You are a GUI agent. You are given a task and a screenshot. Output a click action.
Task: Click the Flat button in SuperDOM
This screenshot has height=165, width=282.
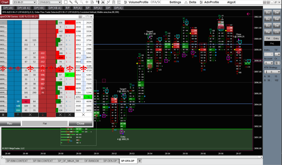45,123
